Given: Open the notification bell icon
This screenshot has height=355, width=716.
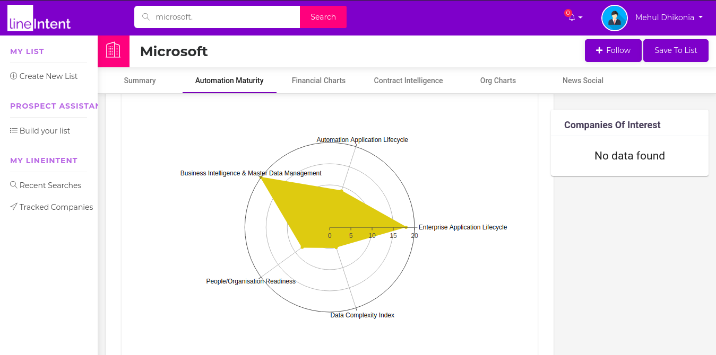Looking at the screenshot, I should pos(572,17).
